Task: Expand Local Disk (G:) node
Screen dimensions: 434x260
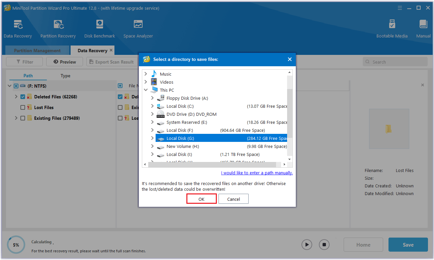Action: 152,138
